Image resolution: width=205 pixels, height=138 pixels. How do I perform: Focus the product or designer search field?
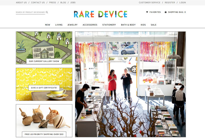click(30, 12)
